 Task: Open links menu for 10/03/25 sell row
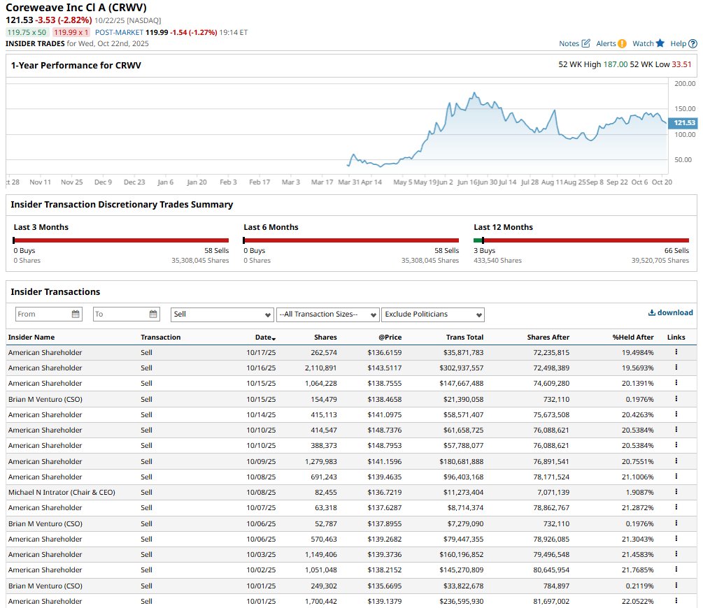click(676, 554)
